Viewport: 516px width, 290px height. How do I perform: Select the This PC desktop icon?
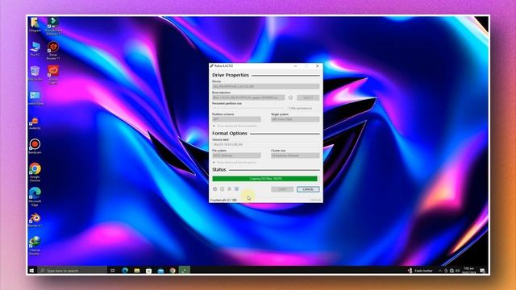pyautogui.click(x=35, y=49)
